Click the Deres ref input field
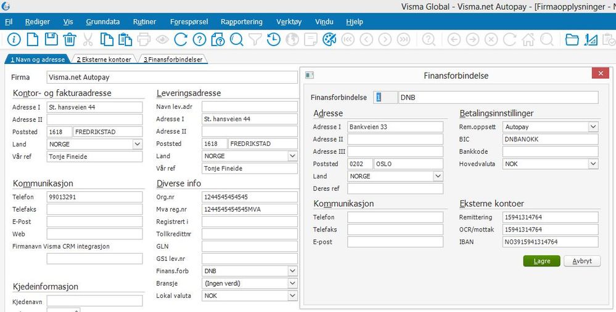The image size is (616, 312). tap(395, 188)
